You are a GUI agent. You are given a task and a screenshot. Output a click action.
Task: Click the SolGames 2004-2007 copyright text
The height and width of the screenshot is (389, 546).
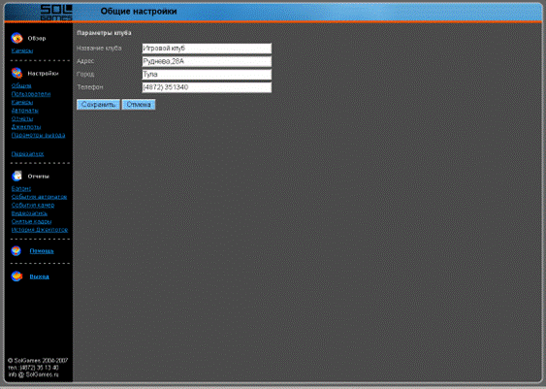pos(38,361)
